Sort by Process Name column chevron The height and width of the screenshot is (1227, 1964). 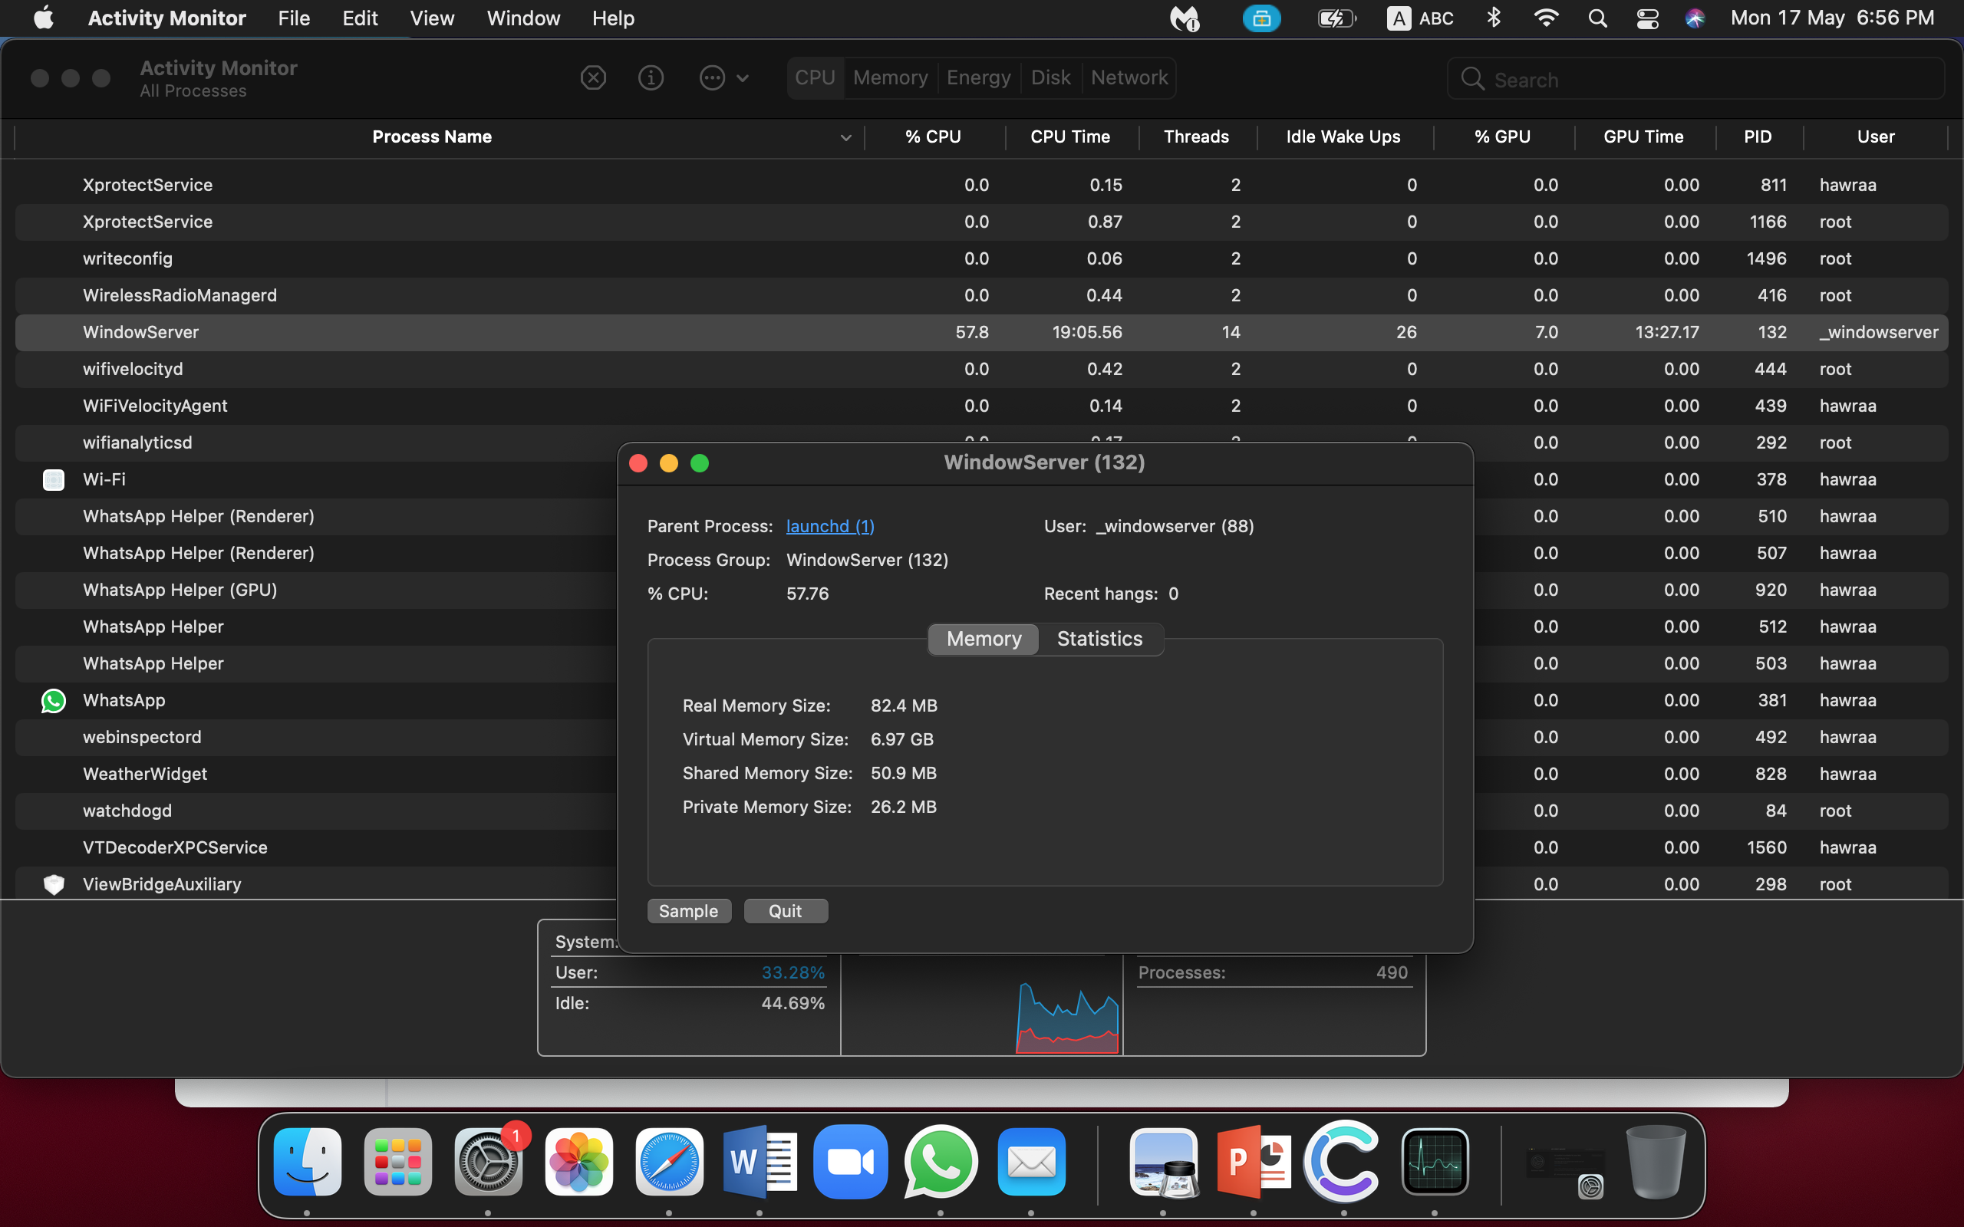(845, 137)
